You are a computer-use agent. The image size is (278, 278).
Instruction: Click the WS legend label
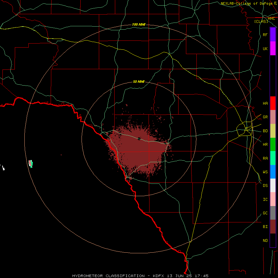click(x=265, y=172)
